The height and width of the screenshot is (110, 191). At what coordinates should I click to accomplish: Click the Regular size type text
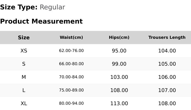pos(52,7)
